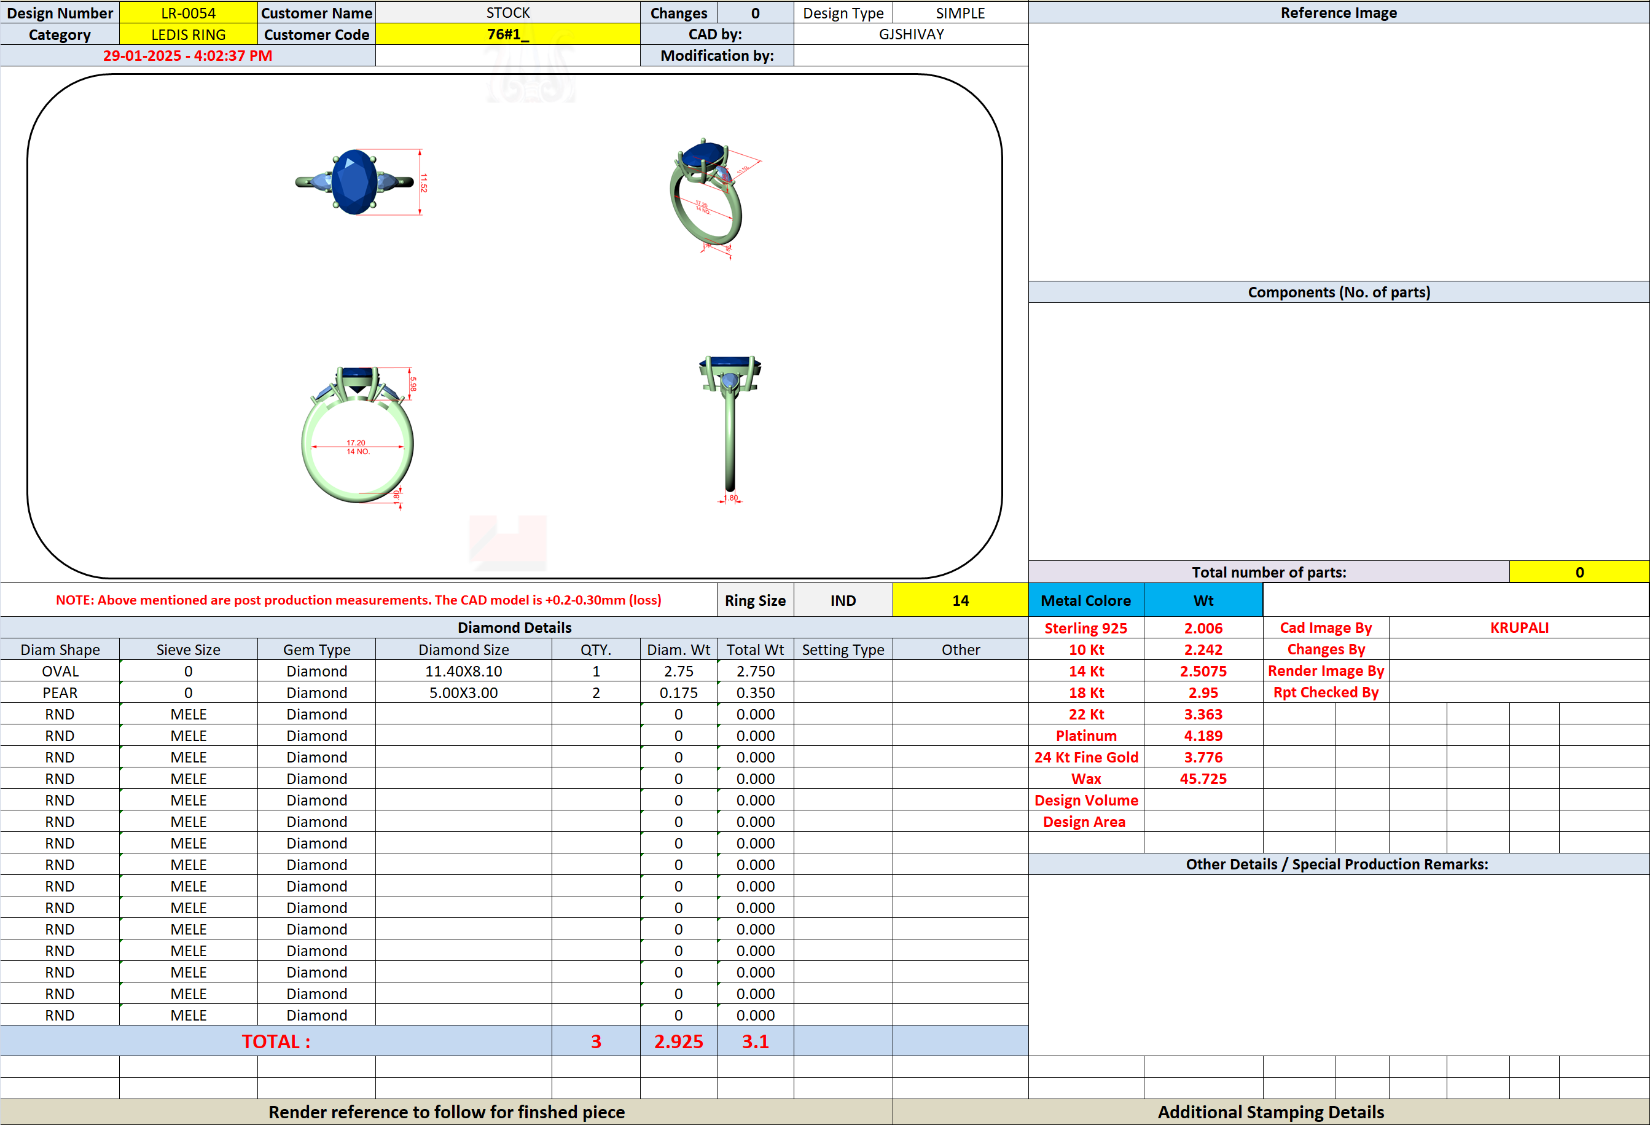Click the grand total weight 3.1
This screenshot has height=1125, width=1650.
(755, 1040)
